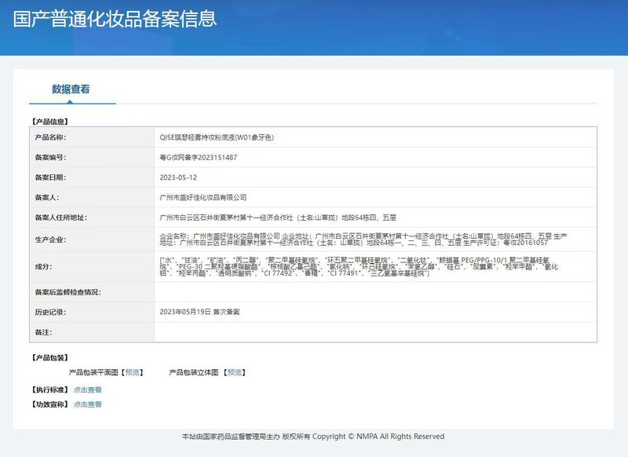Image resolution: width=628 pixels, height=457 pixels.
Task: Click the 生产企业 details text
Action: click(x=363, y=239)
